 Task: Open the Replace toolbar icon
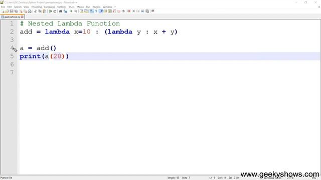tap(65, 11)
